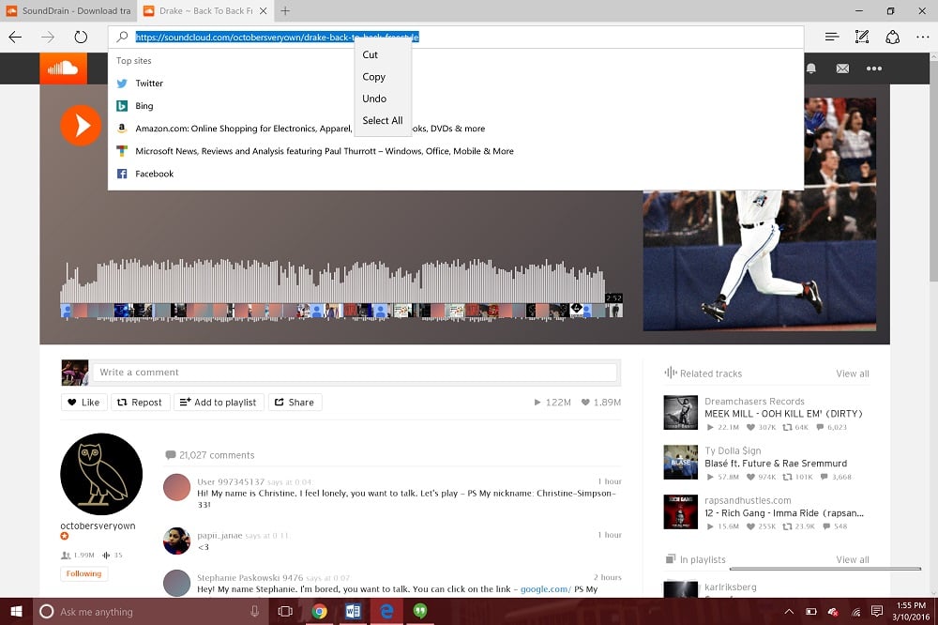Choose Select All from context menu
The height and width of the screenshot is (625, 938).
pos(383,120)
